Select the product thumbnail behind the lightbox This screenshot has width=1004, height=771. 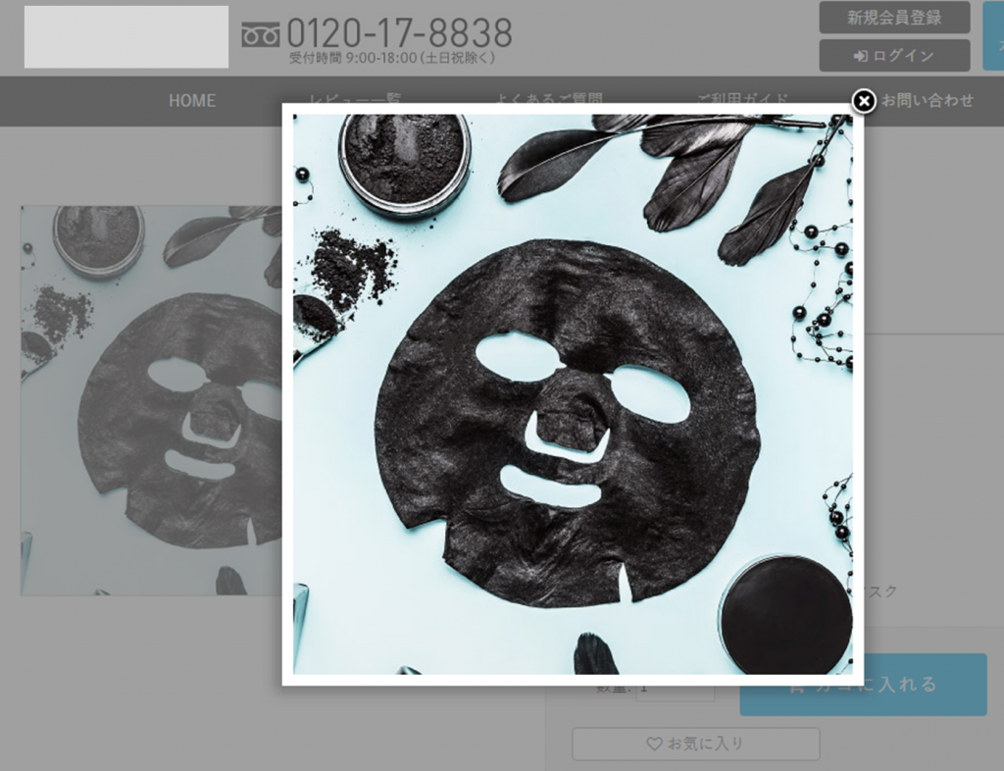[151, 400]
